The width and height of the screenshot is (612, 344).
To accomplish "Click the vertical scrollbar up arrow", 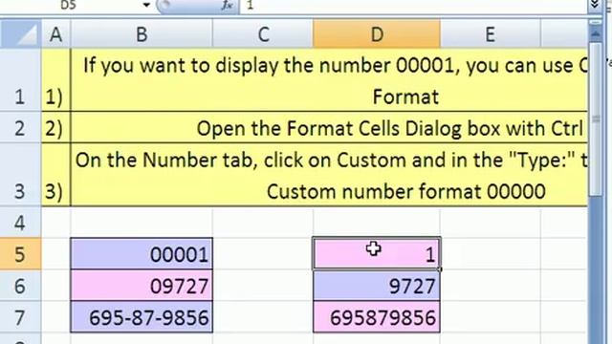I will point(595,34).
